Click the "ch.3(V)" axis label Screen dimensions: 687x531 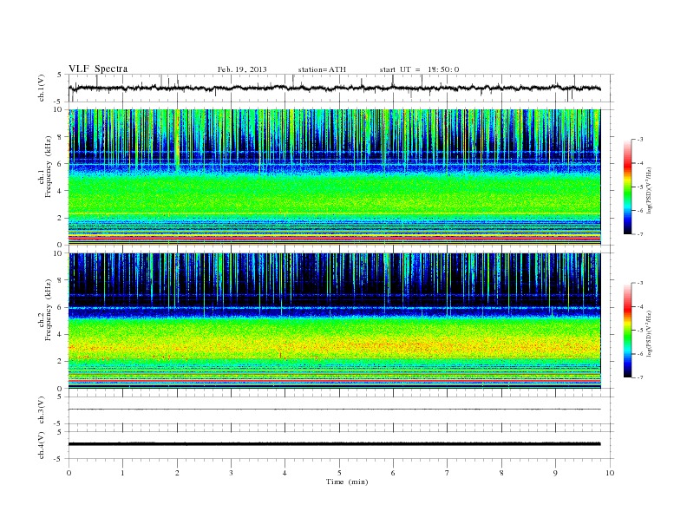pos(42,410)
